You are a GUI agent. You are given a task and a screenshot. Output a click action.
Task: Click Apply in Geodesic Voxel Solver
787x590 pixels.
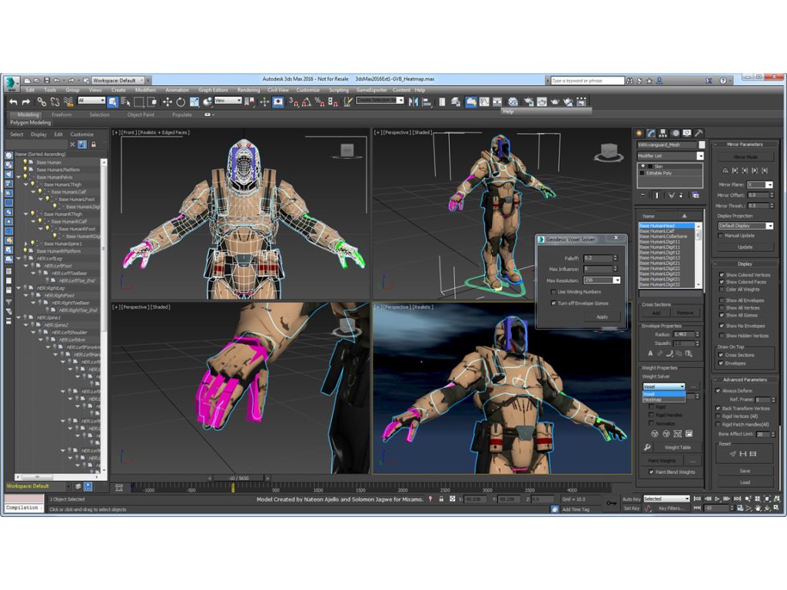tap(602, 317)
